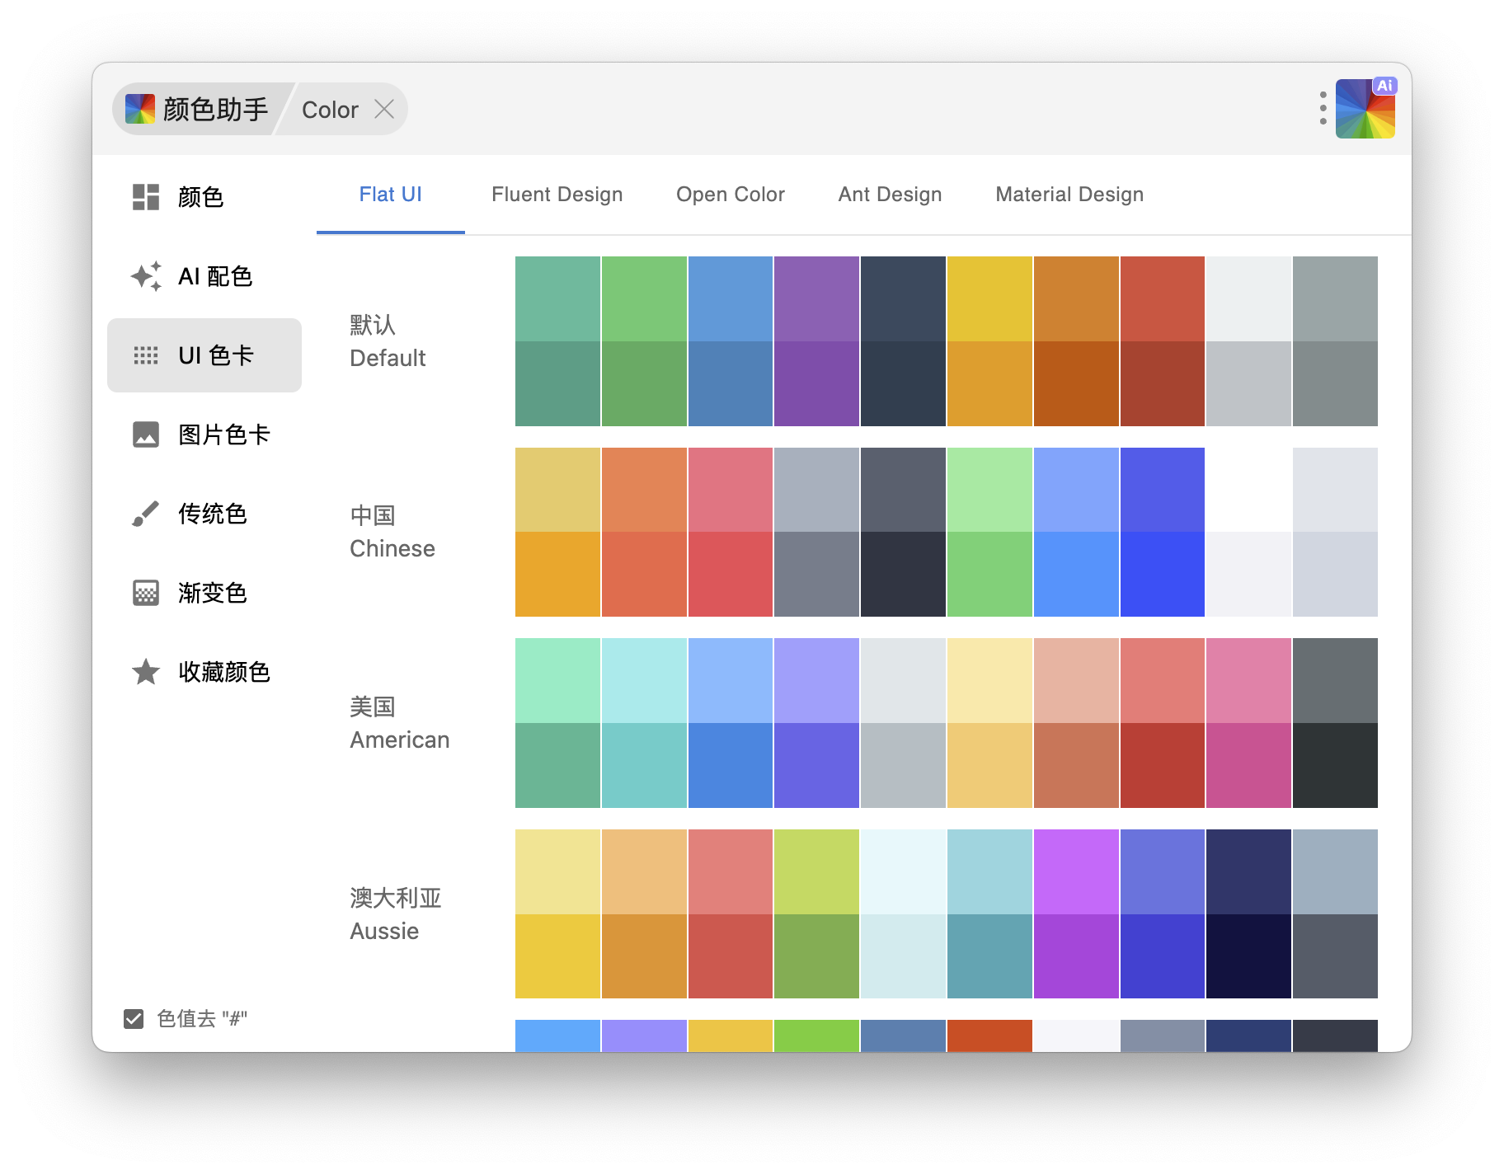The width and height of the screenshot is (1504, 1174).
Task: Open the Open Color tab
Action: click(731, 195)
